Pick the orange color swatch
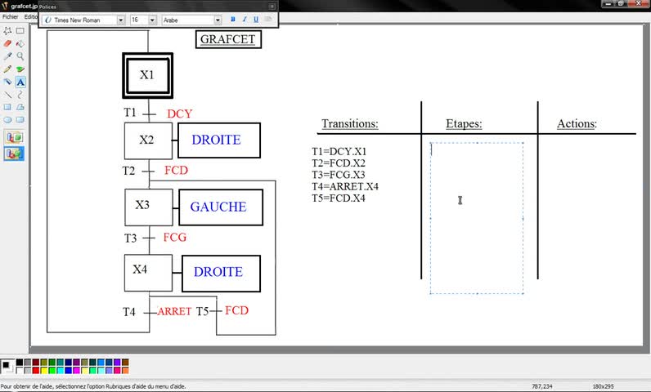Screen dimensions: 651x392 (x=125, y=370)
